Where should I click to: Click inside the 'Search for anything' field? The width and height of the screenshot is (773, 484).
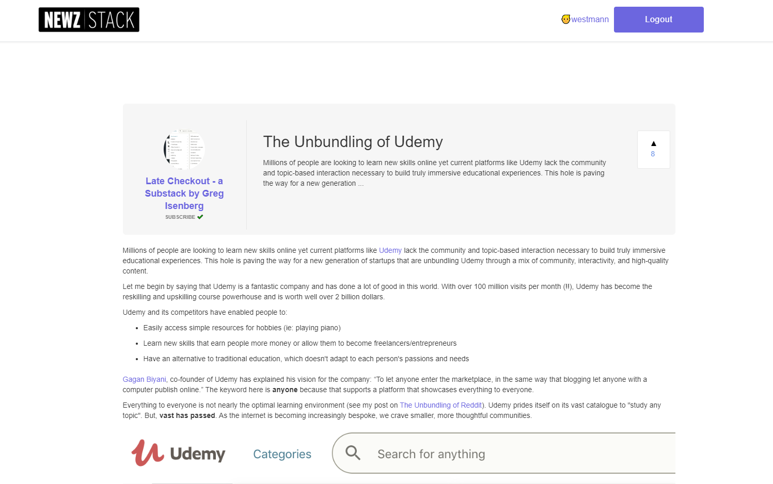tap(465, 454)
